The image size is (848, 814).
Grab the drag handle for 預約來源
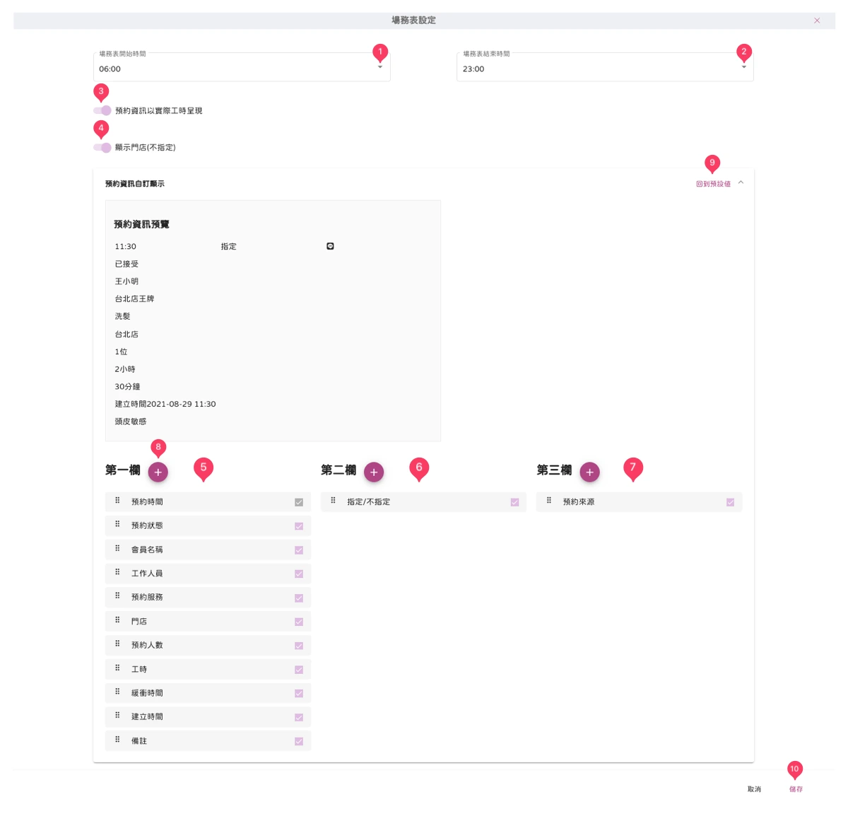coord(548,501)
